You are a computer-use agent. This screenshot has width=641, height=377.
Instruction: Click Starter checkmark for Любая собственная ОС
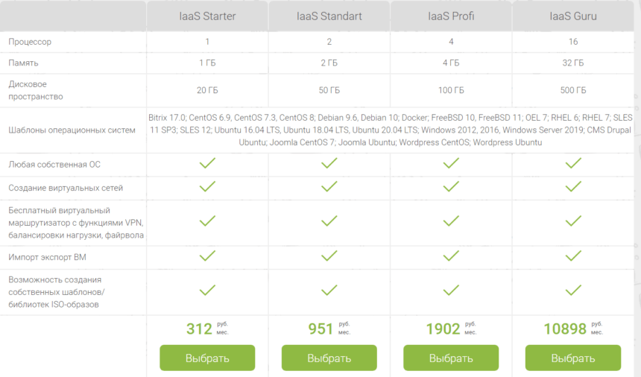pos(207,163)
